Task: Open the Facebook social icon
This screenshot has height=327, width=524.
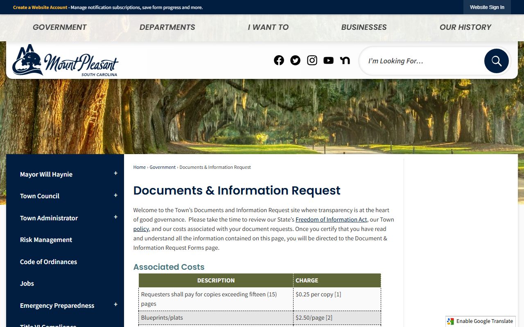Action: [279, 60]
